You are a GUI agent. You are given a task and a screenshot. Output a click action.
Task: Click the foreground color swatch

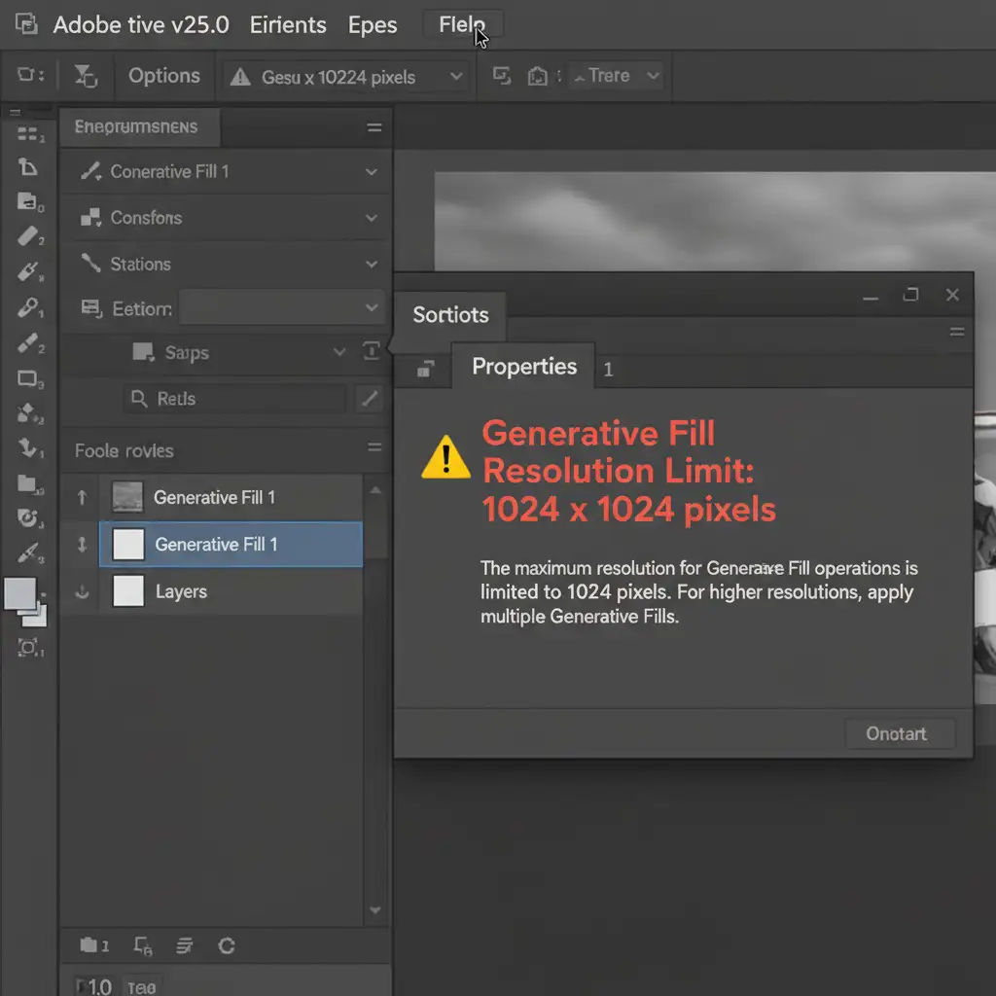tap(19, 593)
